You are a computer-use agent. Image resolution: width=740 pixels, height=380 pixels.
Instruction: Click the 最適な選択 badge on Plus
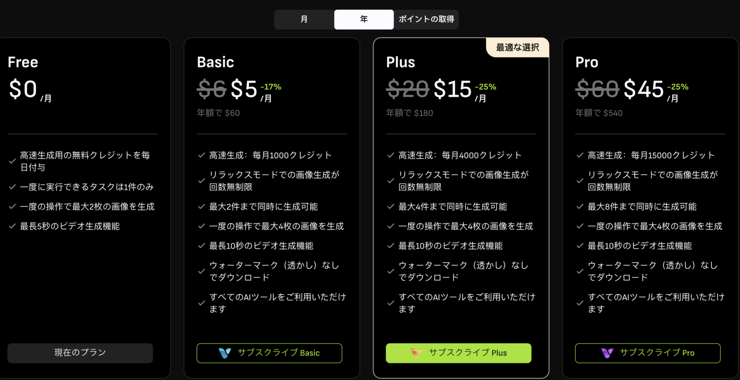pos(517,47)
